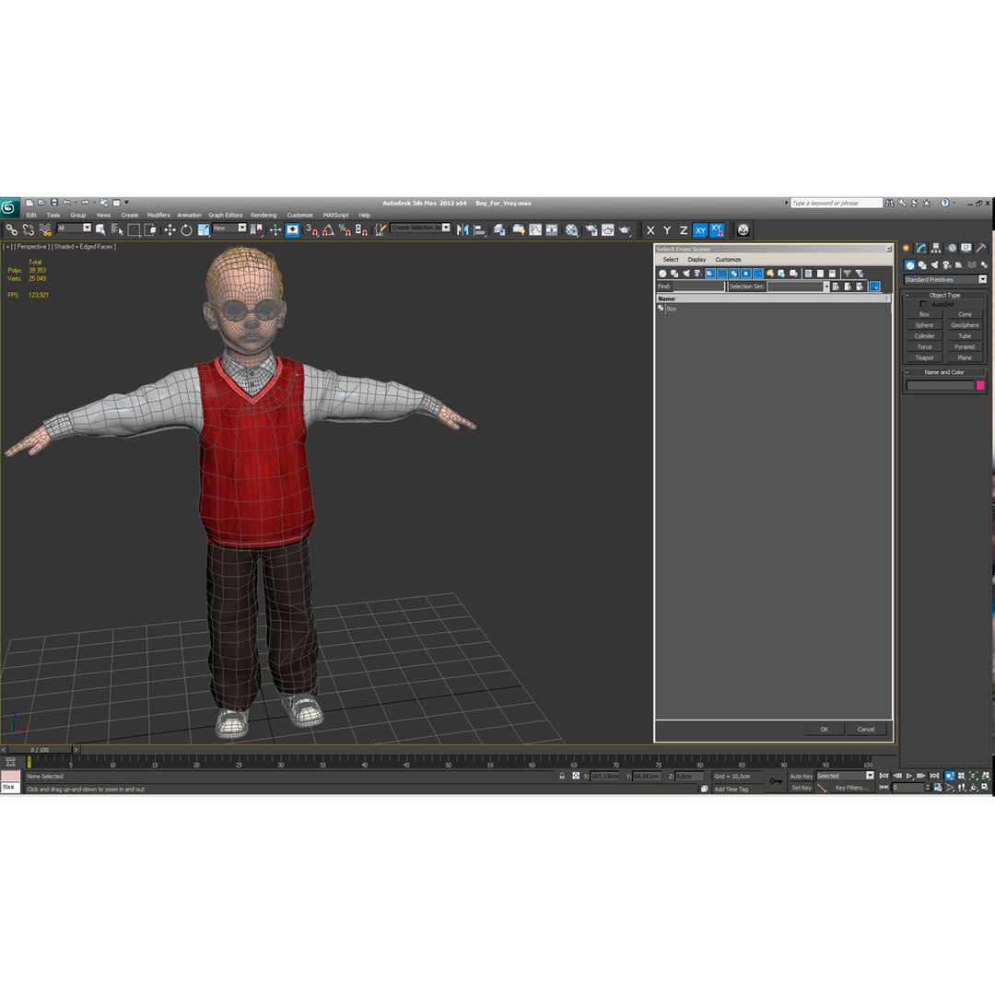The width and height of the screenshot is (995, 995).
Task: Toggle Absolute/Offset transform type-in mode
Action: click(576, 776)
